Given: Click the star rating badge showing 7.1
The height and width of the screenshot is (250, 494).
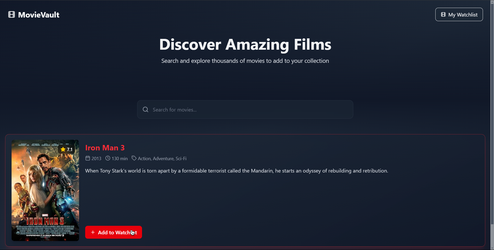Looking at the screenshot, I should click(x=66, y=149).
